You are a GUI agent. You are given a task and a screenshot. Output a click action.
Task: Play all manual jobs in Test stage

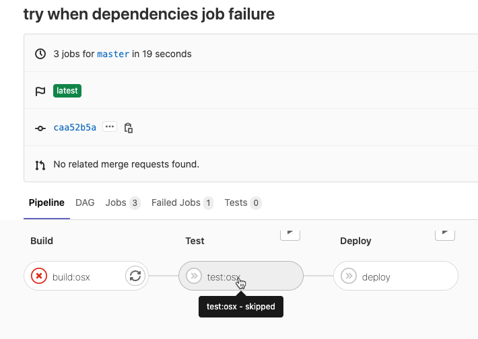coord(289,233)
